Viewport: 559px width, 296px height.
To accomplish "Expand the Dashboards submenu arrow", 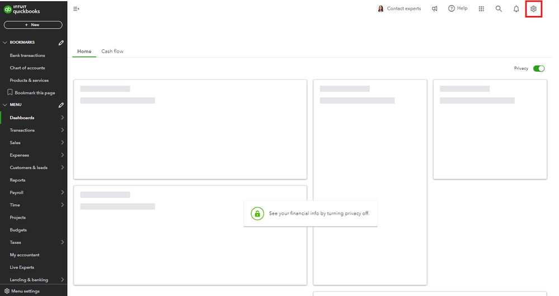I will tap(62, 118).
